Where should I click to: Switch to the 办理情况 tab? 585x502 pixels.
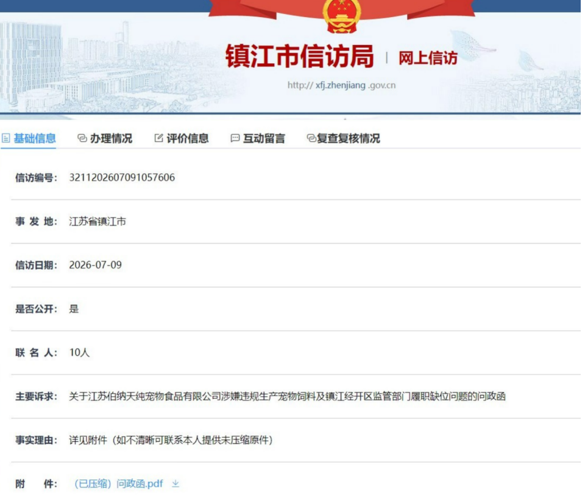point(105,138)
